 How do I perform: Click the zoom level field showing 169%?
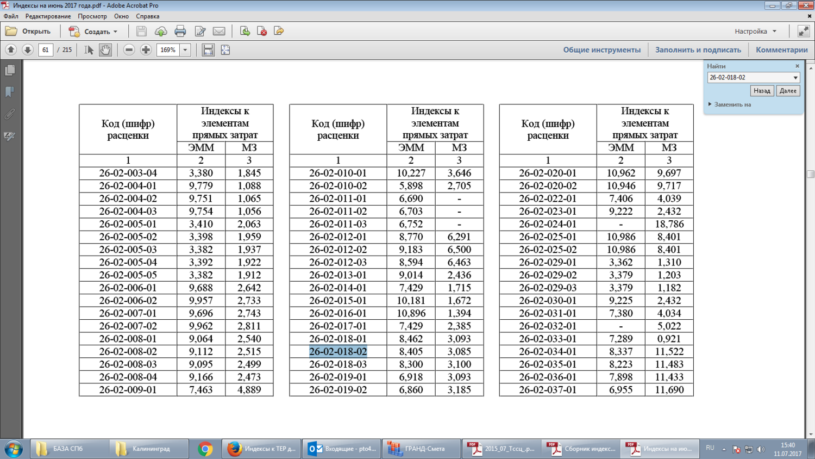168,50
